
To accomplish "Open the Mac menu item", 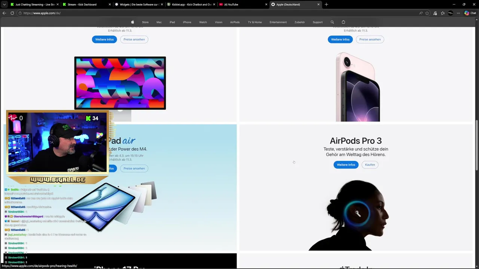I will tap(159, 22).
